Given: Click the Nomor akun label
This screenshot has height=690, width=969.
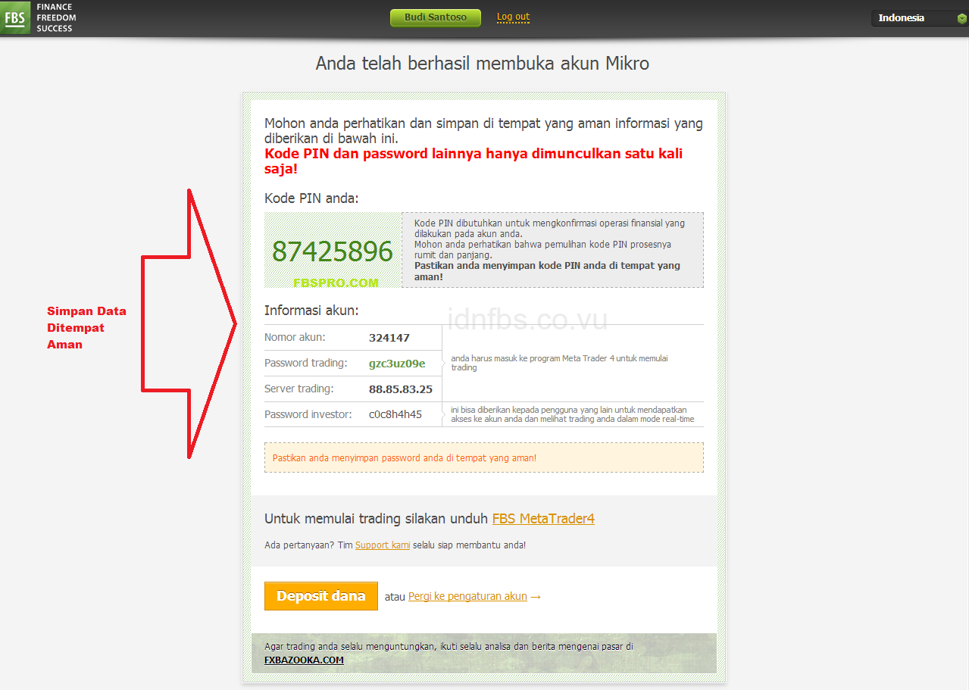Looking at the screenshot, I should click(x=295, y=338).
